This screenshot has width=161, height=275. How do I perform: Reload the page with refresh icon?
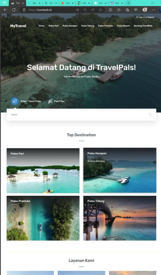pyautogui.click(x=14, y=10)
